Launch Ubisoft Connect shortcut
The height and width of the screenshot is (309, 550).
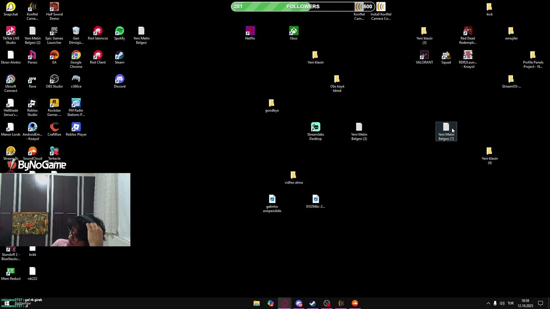11,84
